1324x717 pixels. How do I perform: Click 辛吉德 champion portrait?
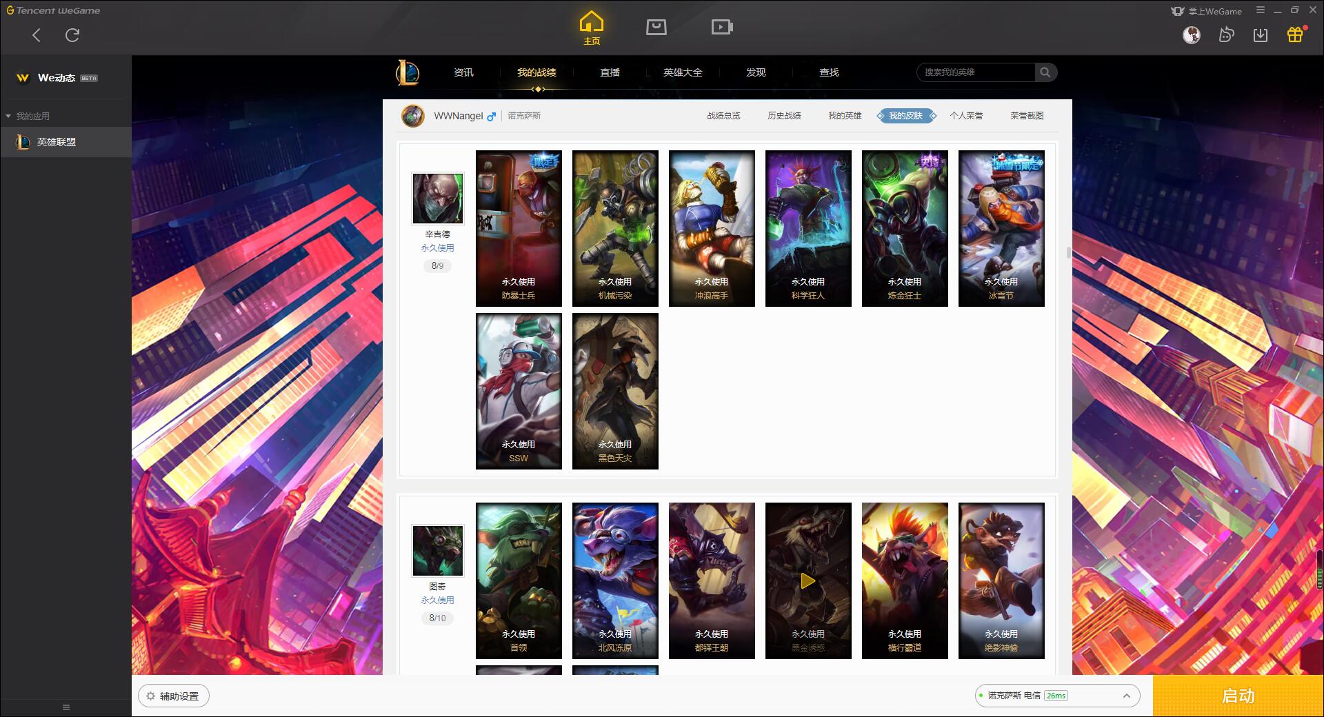(x=438, y=199)
